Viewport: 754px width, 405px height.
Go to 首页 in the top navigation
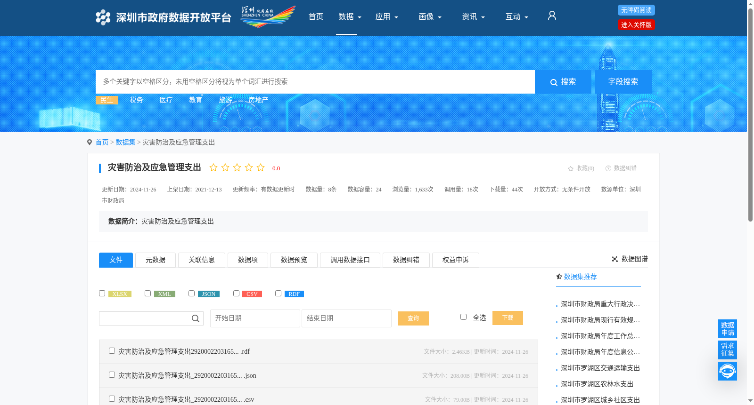pyautogui.click(x=316, y=17)
